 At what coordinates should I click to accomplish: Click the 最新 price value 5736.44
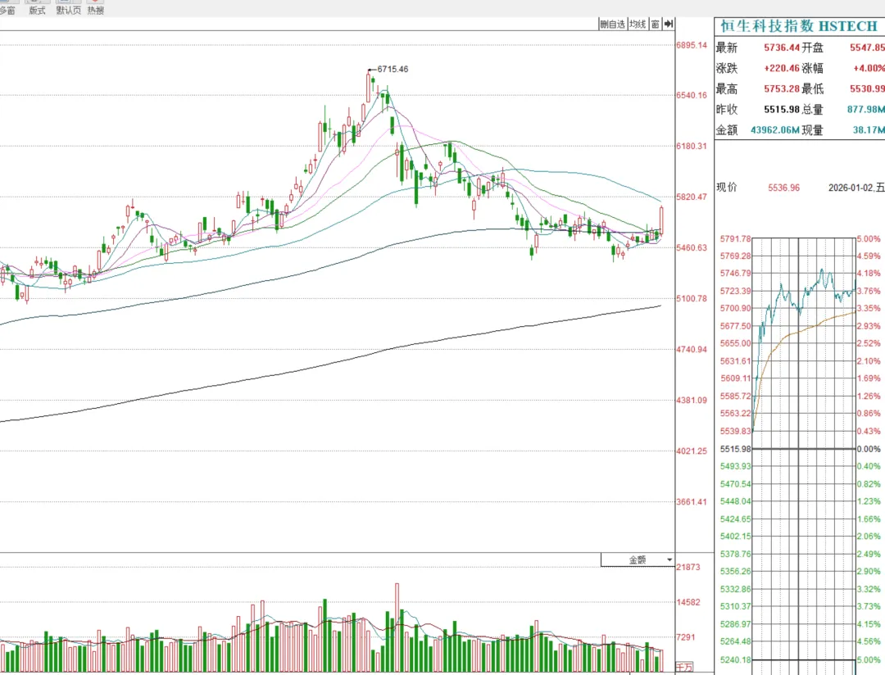click(x=781, y=48)
